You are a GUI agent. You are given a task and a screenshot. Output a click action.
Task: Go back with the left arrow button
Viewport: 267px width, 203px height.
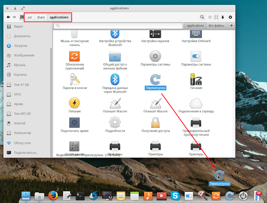(8, 17)
